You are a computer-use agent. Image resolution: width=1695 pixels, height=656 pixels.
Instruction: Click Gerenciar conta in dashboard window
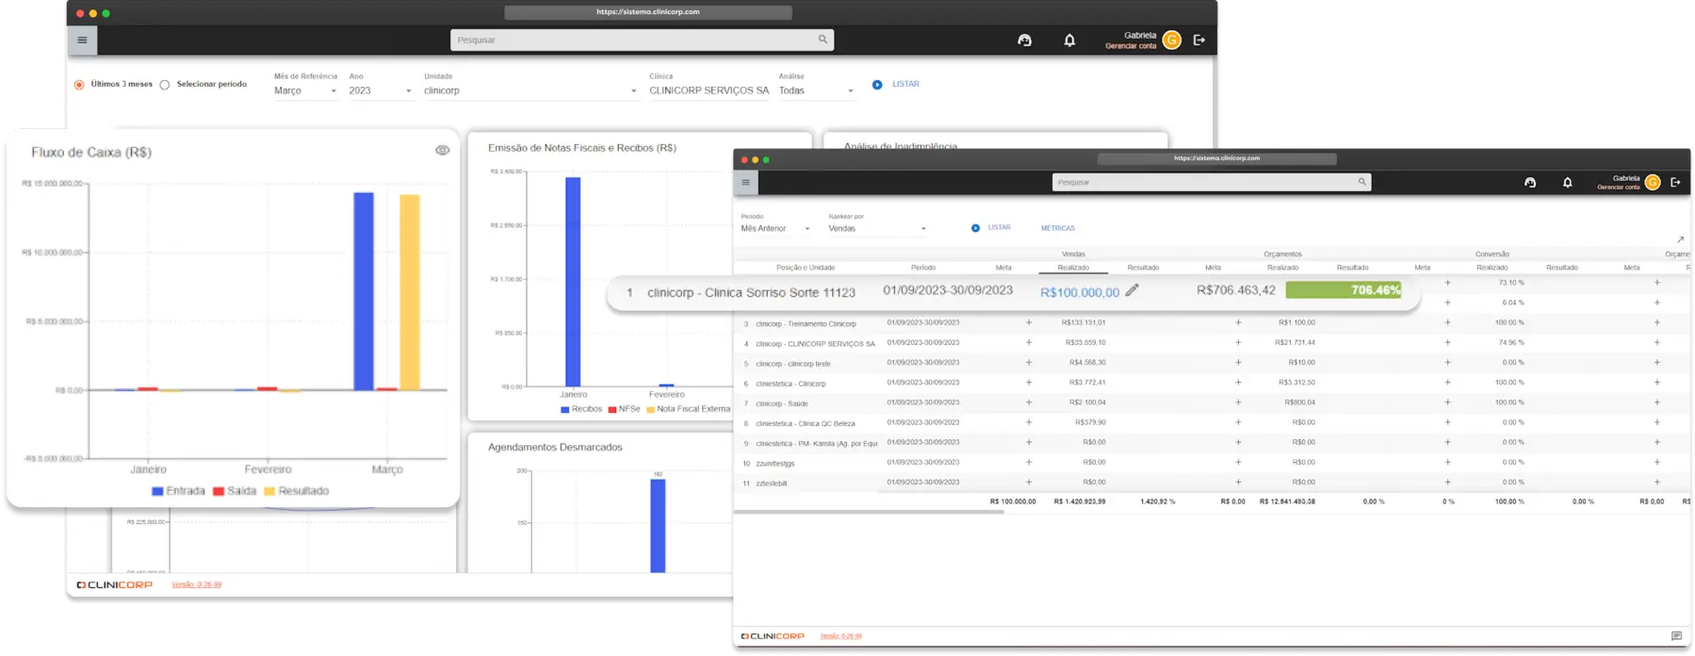click(x=1131, y=45)
